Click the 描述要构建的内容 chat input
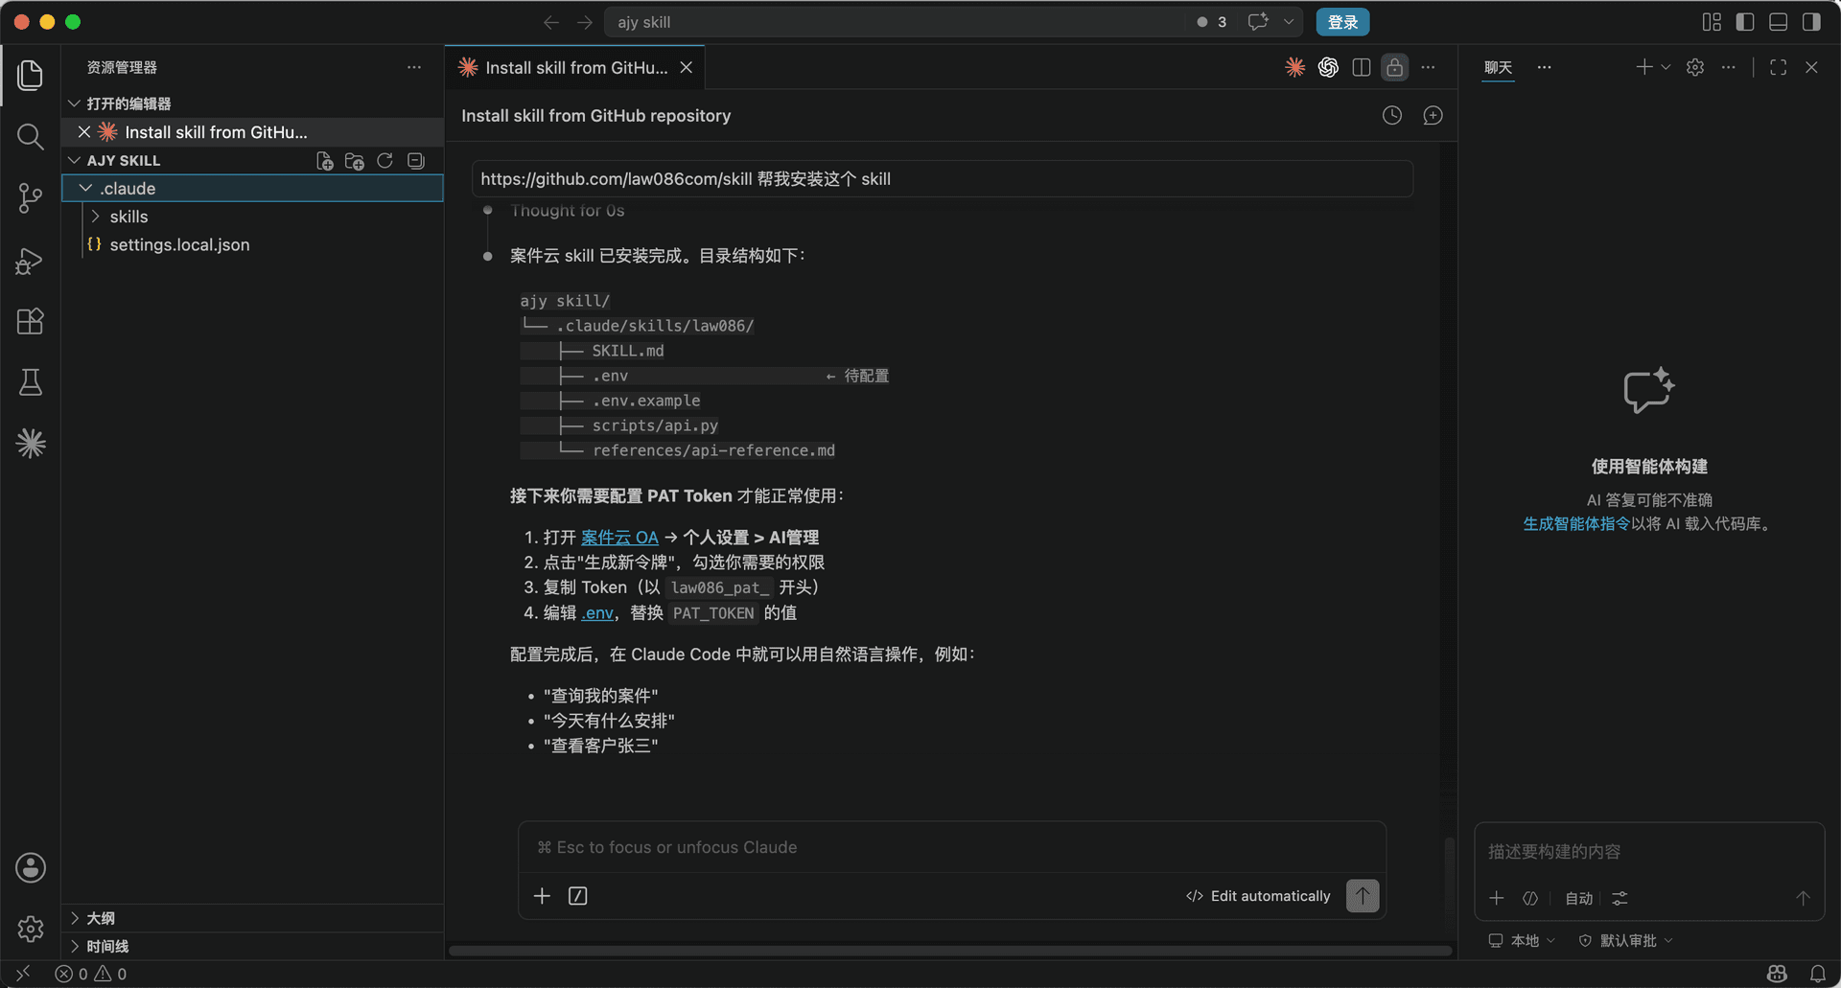The height and width of the screenshot is (988, 1841). click(x=1649, y=852)
